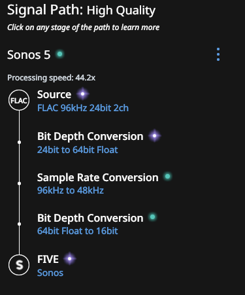The image size is (245, 295).
Task: Select the FIVE endpoint heading
Action: (48, 260)
